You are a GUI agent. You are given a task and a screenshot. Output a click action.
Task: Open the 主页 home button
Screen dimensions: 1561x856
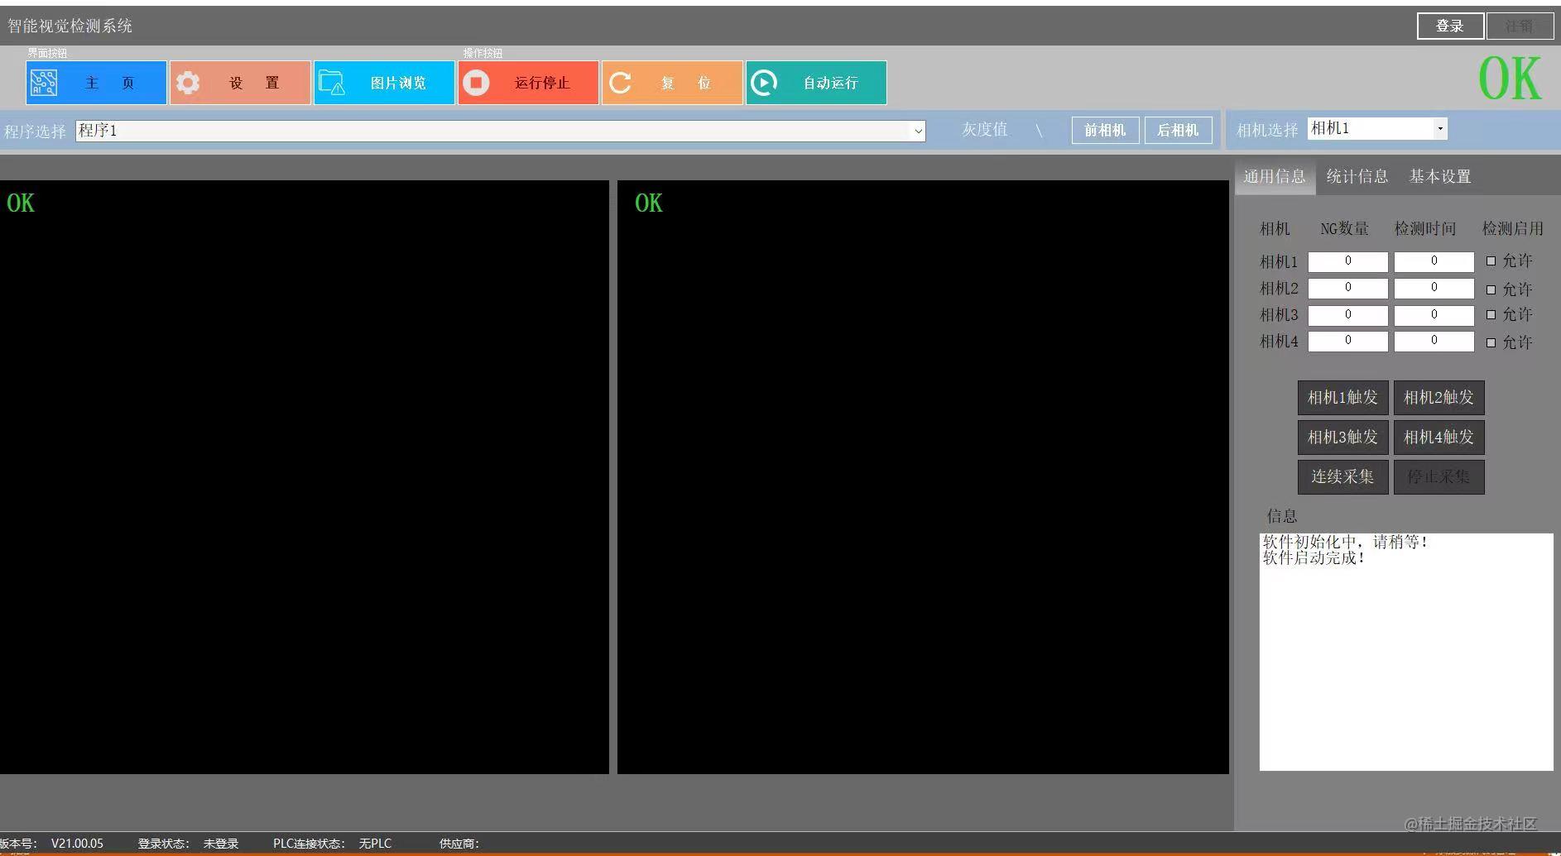96,83
